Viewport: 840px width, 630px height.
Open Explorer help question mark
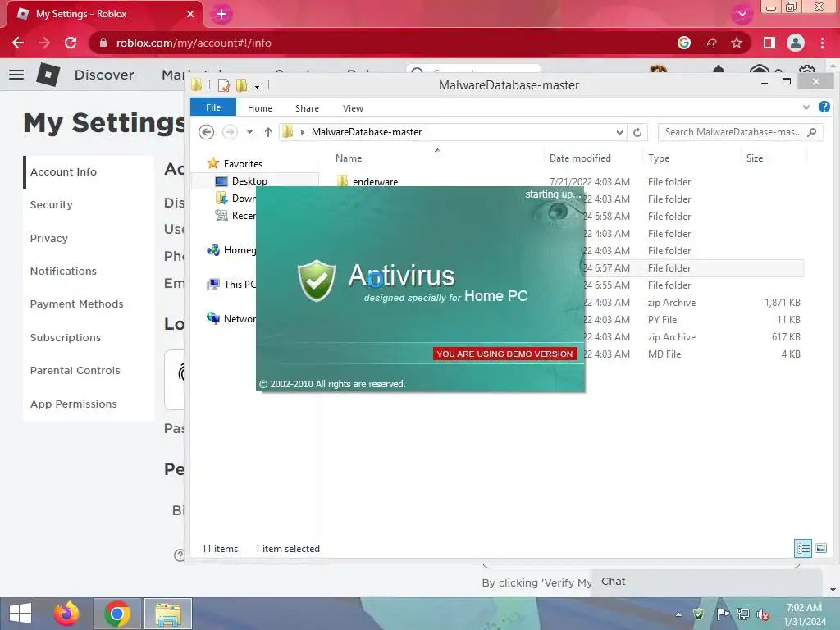pyautogui.click(x=824, y=107)
